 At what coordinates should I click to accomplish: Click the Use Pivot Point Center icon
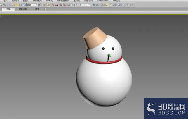(40, 5)
